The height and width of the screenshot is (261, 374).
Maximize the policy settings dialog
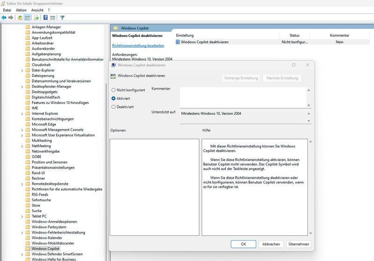pyautogui.click(x=294, y=65)
